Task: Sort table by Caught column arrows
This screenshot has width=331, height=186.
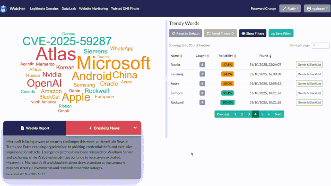Action: click(x=208, y=56)
